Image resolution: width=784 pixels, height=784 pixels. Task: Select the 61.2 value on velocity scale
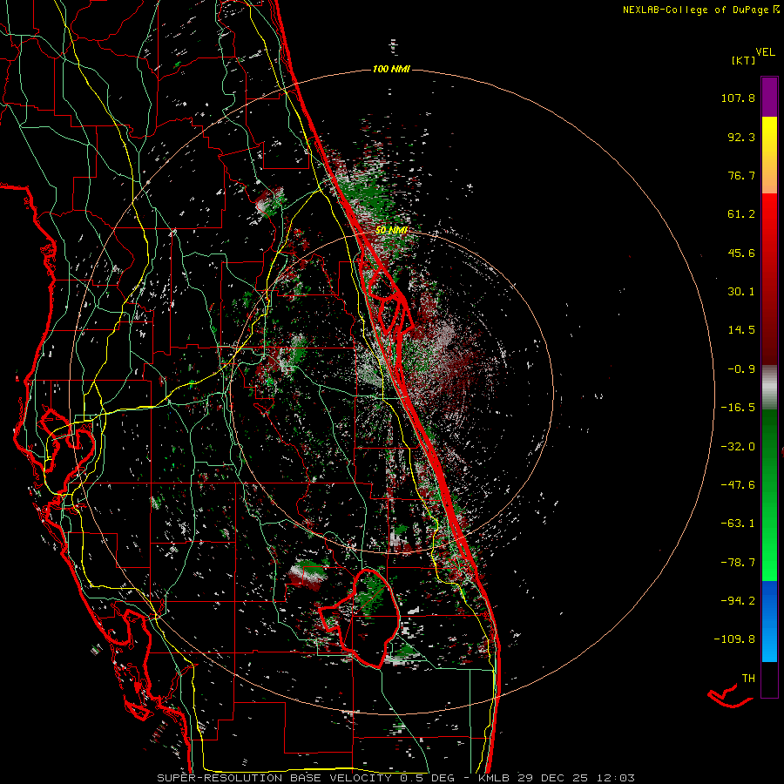point(741,214)
